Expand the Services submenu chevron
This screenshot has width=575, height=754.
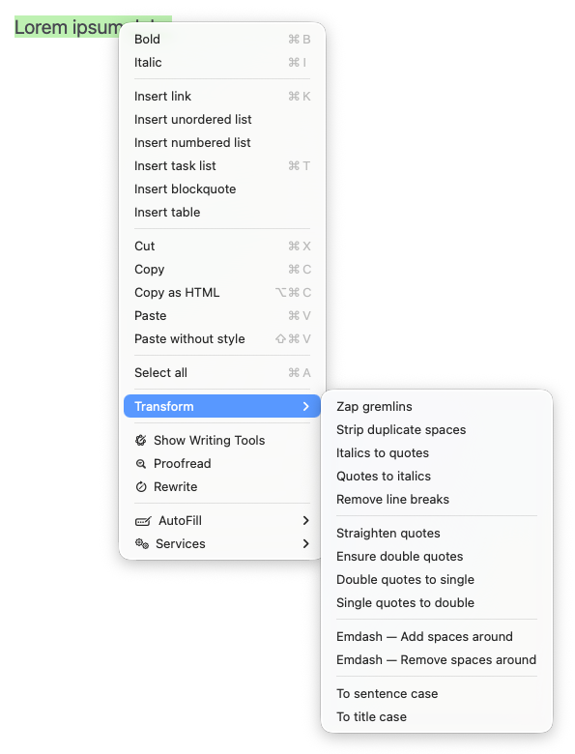(305, 543)
